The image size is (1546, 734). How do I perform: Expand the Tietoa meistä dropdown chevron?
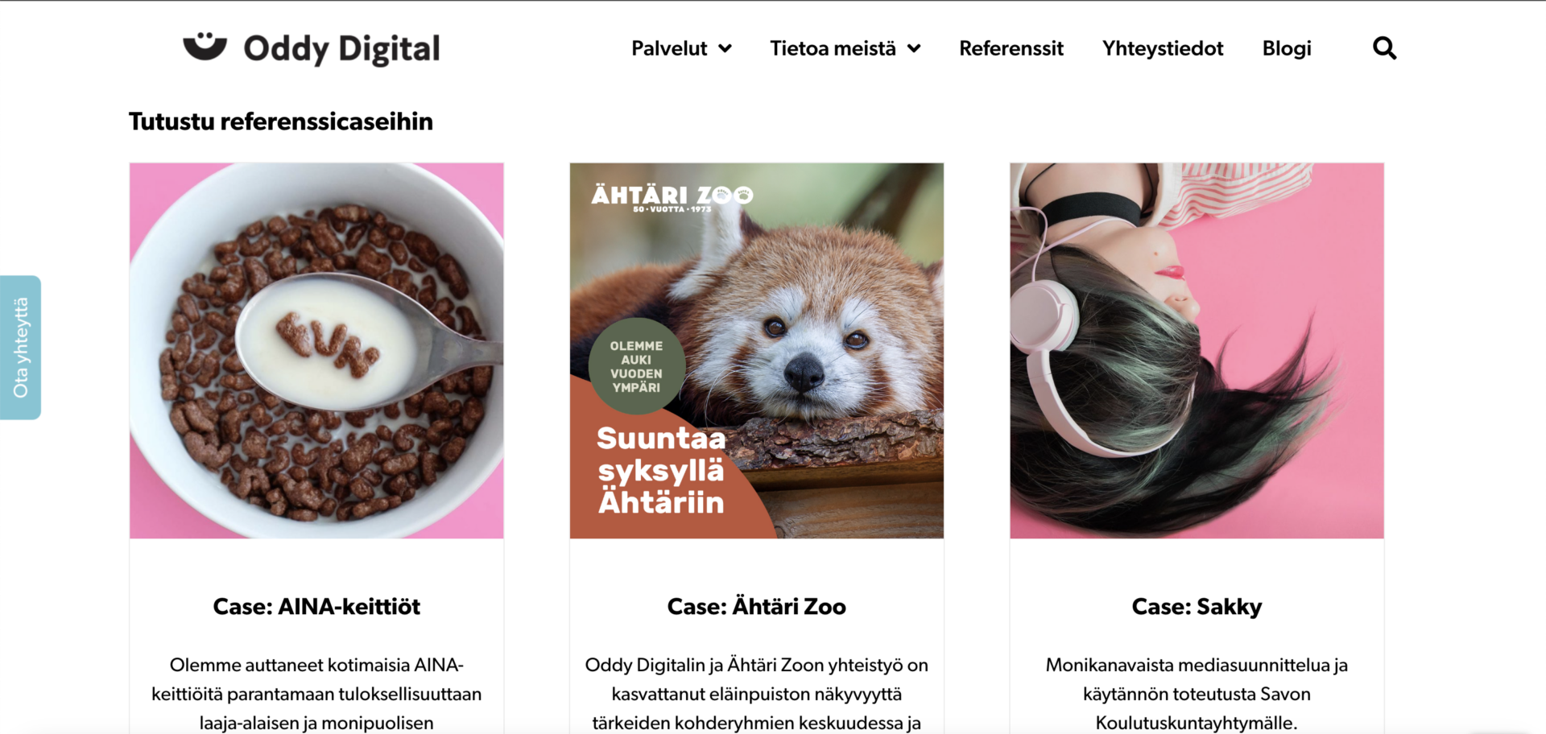pyautogui.click(x=914, y=48)
